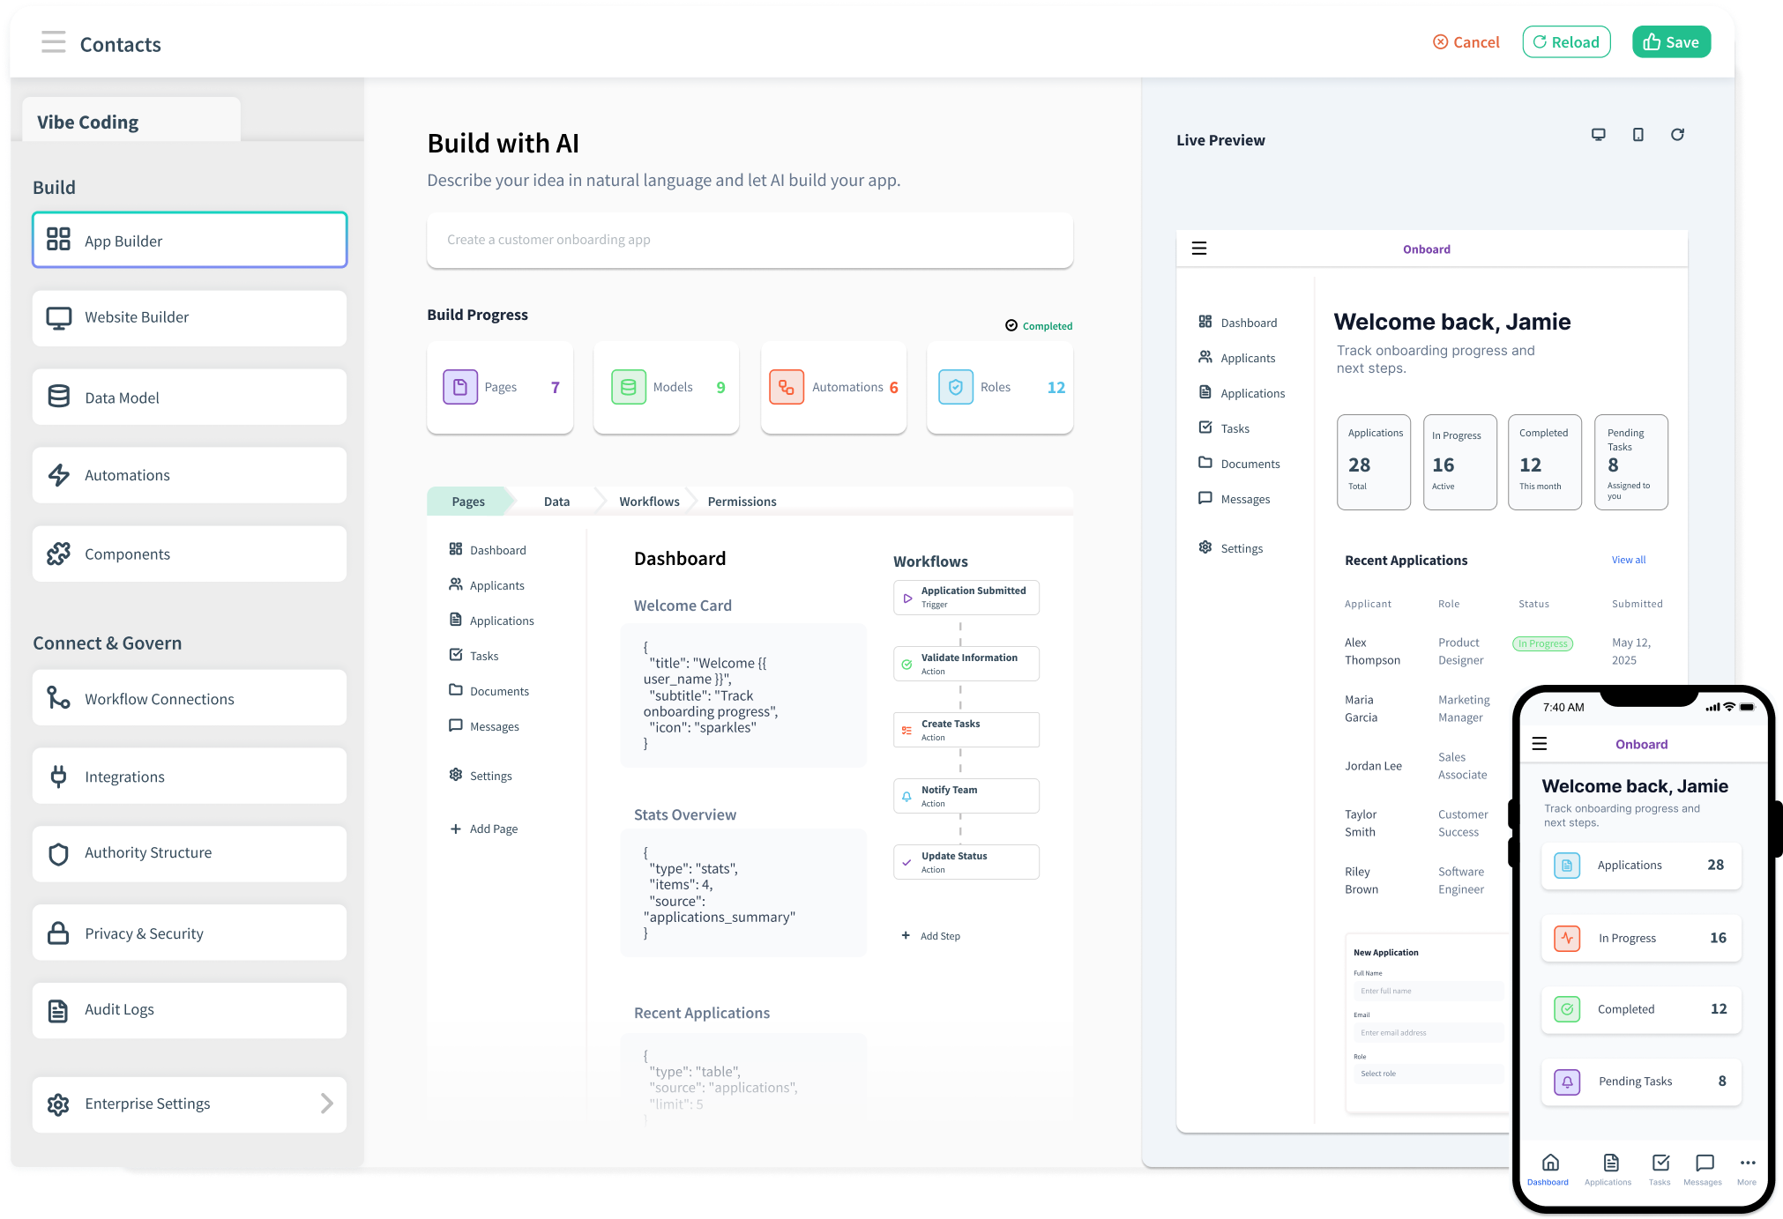Click the green Save button
The height and width of the screenshot is (1219, 1783).
tap(1671, 42)
